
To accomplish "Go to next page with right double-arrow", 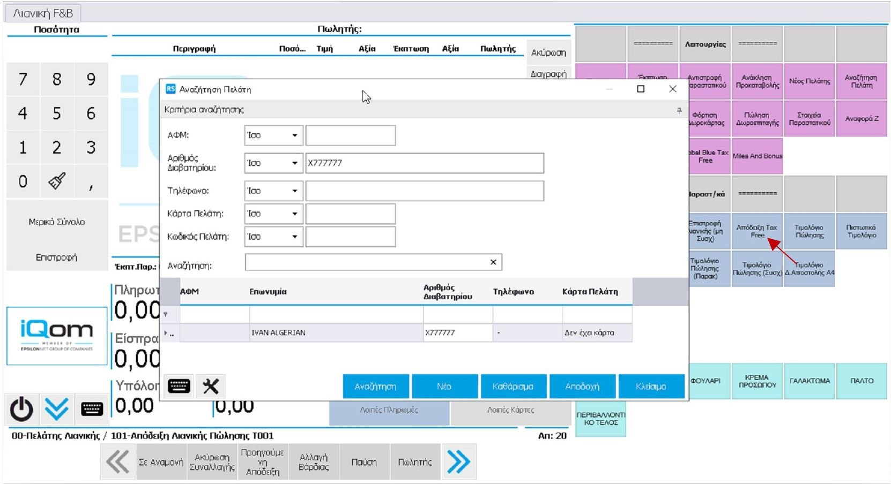I will point(458,461).
